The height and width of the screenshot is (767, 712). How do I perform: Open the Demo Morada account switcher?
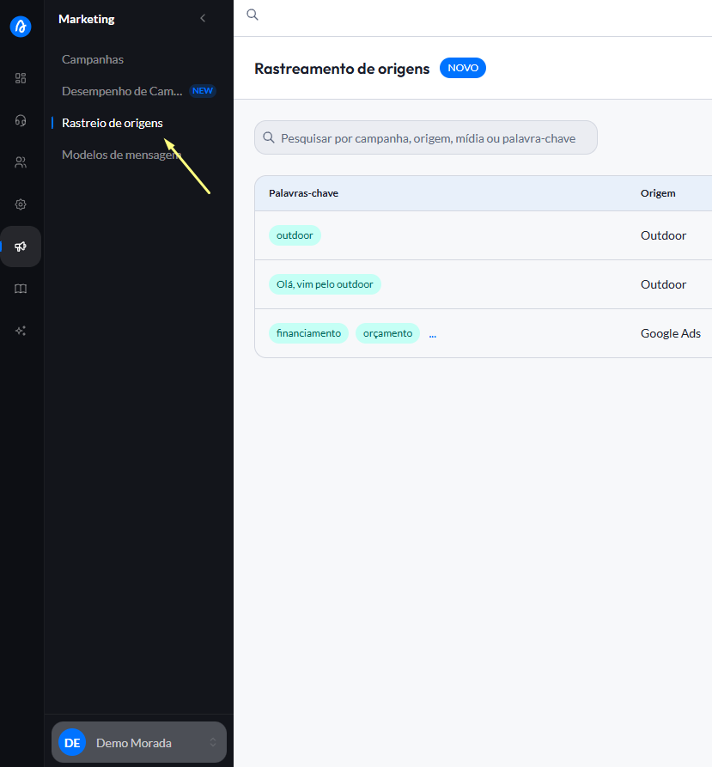pyautogui.click(x=139, y=742)
